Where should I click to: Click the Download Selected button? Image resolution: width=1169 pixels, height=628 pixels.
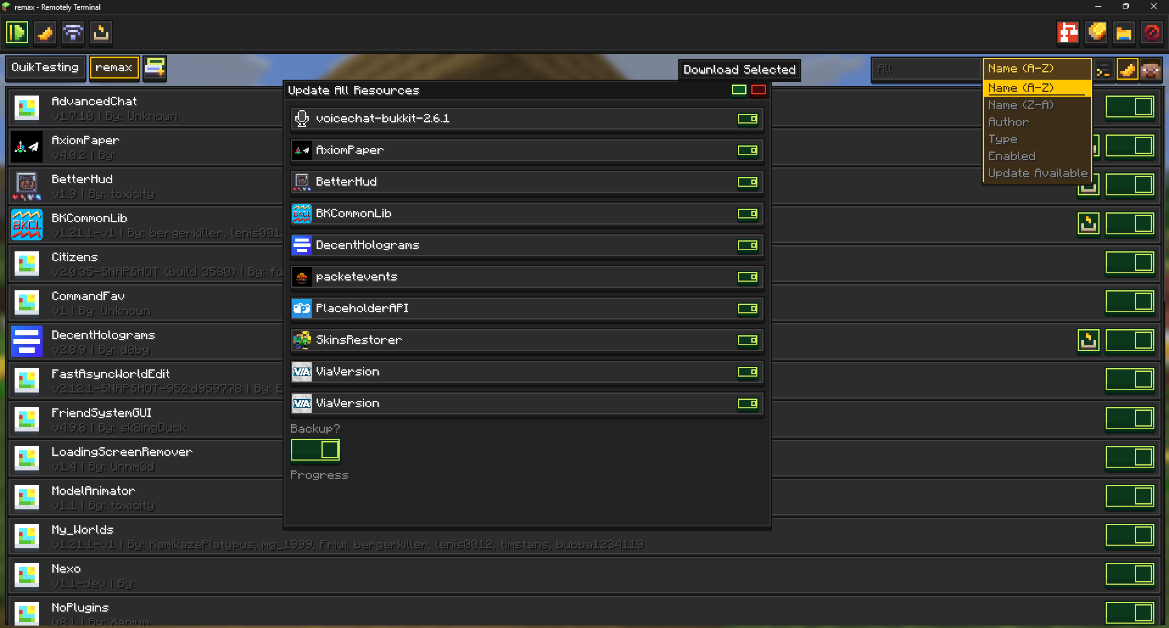tap(740, 70)
